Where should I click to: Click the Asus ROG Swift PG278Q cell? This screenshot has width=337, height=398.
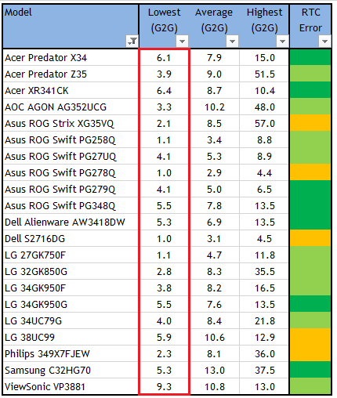coord(71,172)
